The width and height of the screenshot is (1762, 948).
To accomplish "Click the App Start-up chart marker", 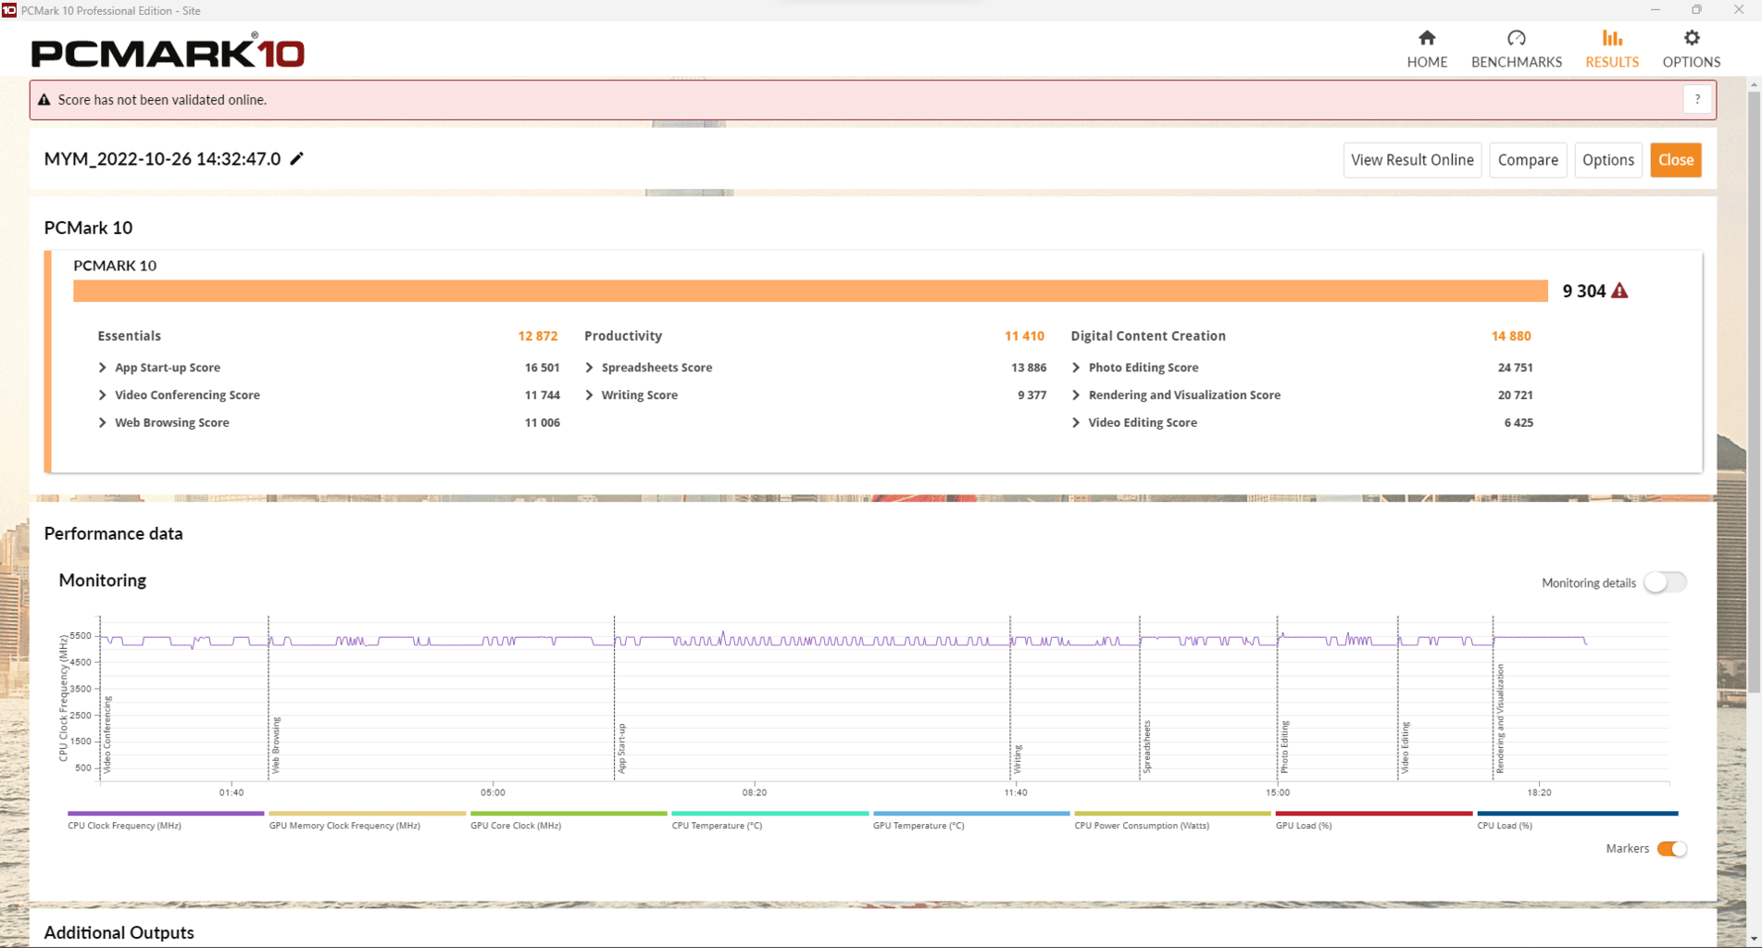I will pos(621,748).
